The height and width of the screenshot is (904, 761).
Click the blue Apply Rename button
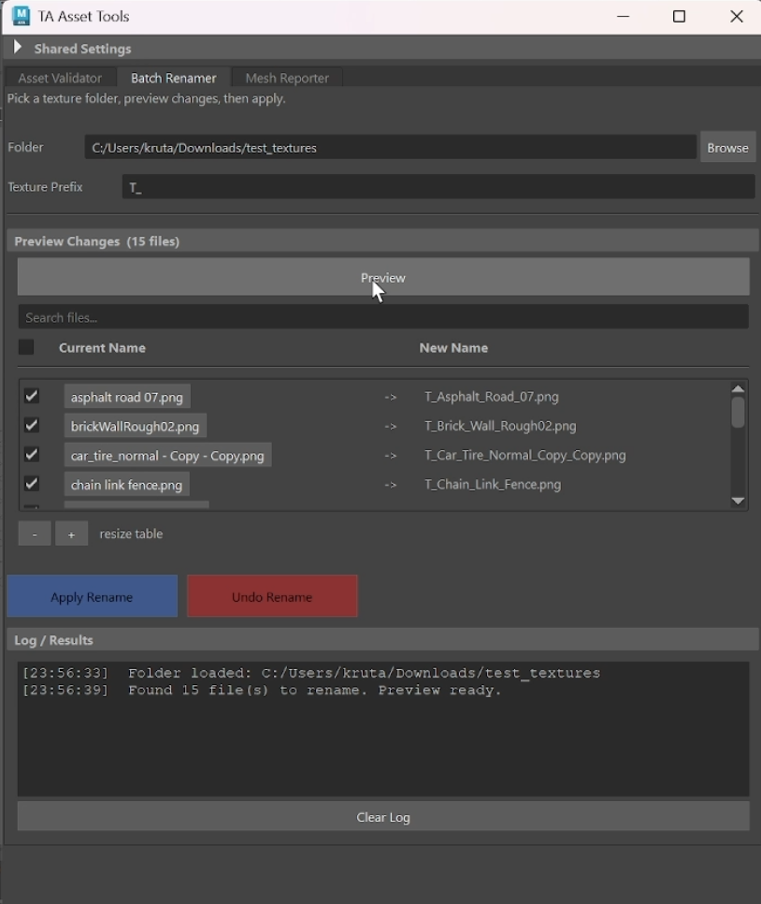[x=93, y=596]
